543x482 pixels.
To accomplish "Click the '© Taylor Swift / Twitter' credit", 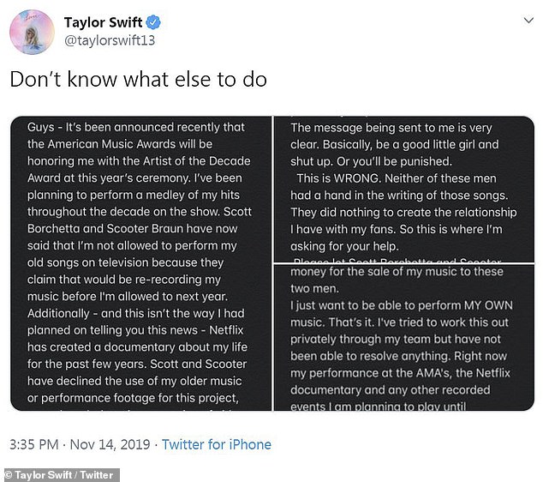I will click(60, 474).
